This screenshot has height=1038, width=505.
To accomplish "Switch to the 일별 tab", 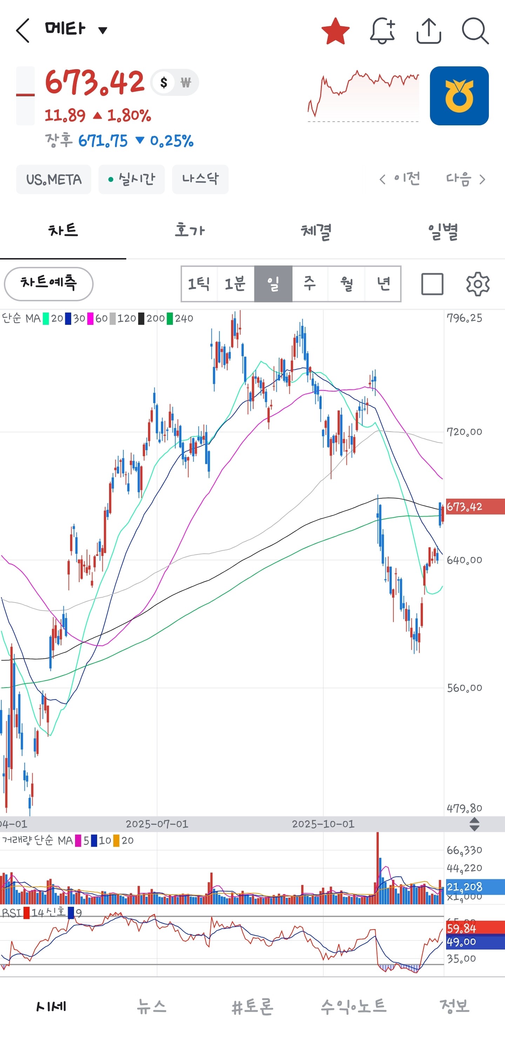I will click(442, 231).
